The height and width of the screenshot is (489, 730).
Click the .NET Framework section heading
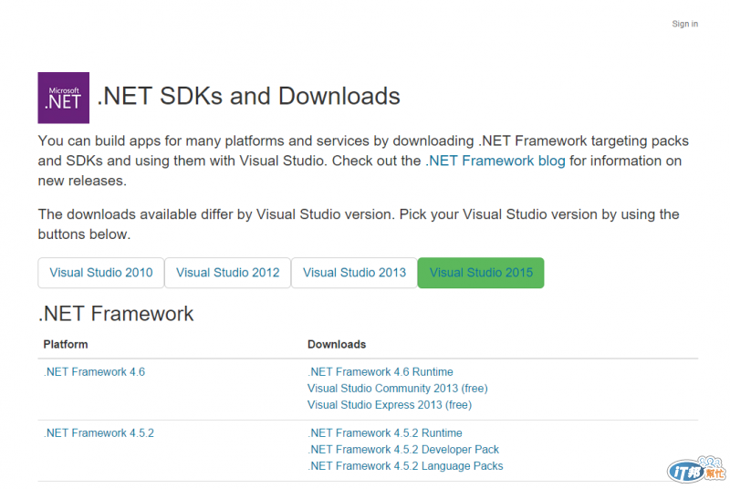tap(116, 314)
